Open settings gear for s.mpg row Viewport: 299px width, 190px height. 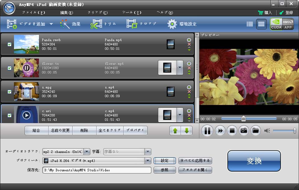pyautogui.click(x=189, y=87)
